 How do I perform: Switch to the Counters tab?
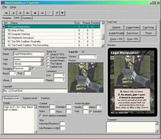(x=27, y=18)
